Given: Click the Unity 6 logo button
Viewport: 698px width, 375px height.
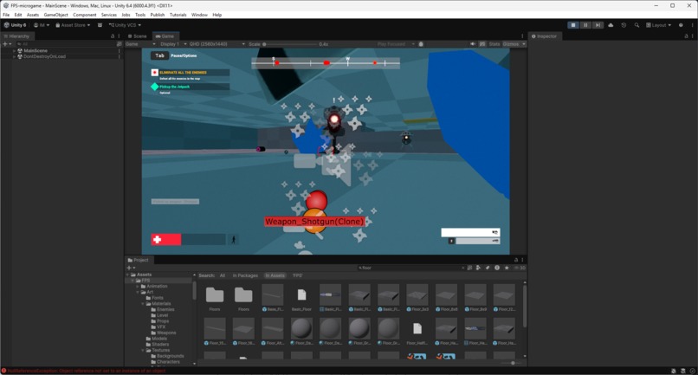Looking at the screenshot, I should click(x=15, y=25).
